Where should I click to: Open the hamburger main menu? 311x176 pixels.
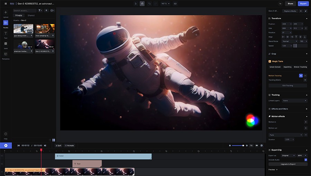pyautogui.click(x=5, y=3)
